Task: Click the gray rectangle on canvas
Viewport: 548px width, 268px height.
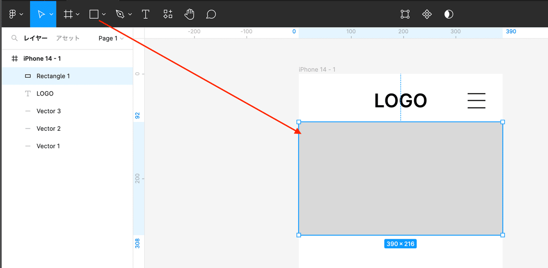Action: pos(400,178)
